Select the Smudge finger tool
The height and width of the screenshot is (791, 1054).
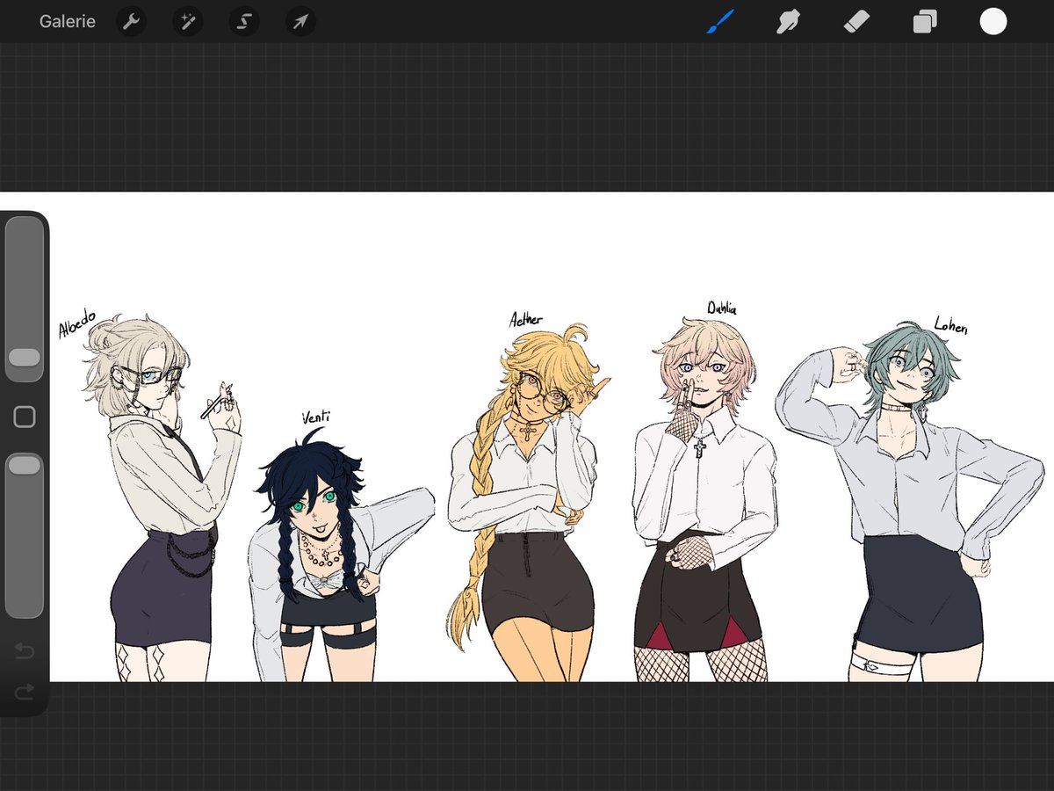pyautogui.click(x=788, y=21)
